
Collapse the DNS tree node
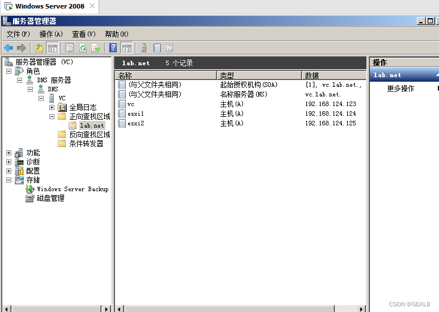[x=30, y=90]
